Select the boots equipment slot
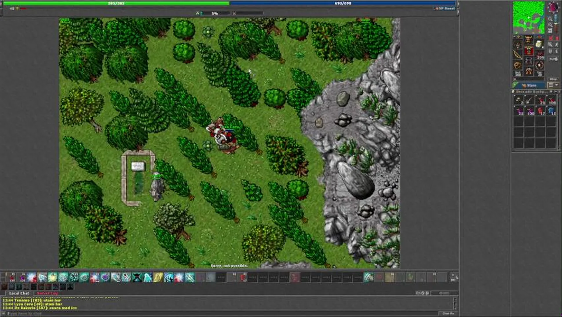The width and height of the screenshot is (562, 317). coord(529,71)
